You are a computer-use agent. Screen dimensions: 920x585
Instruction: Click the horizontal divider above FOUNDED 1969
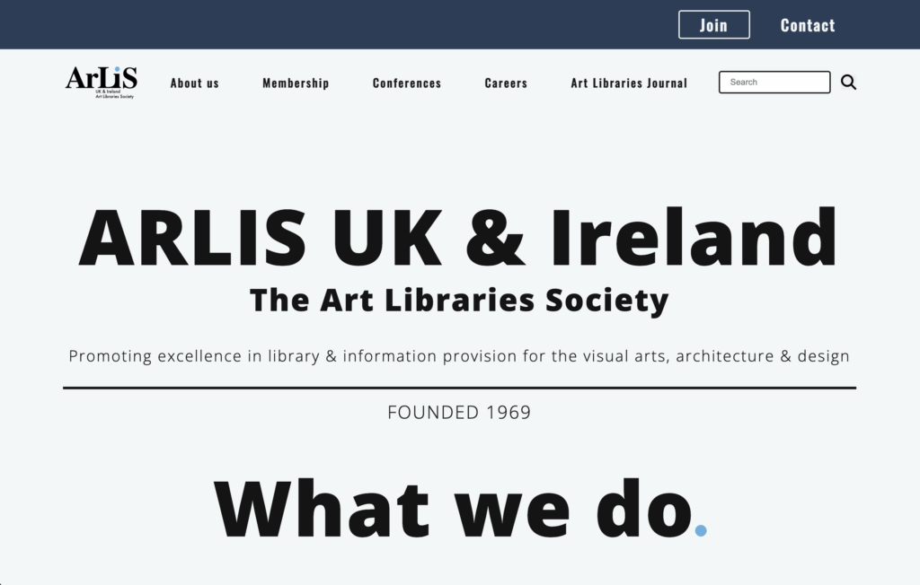459,388
